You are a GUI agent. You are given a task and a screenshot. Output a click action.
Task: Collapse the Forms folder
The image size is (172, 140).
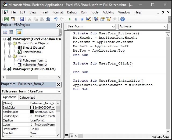coord(10,56)
